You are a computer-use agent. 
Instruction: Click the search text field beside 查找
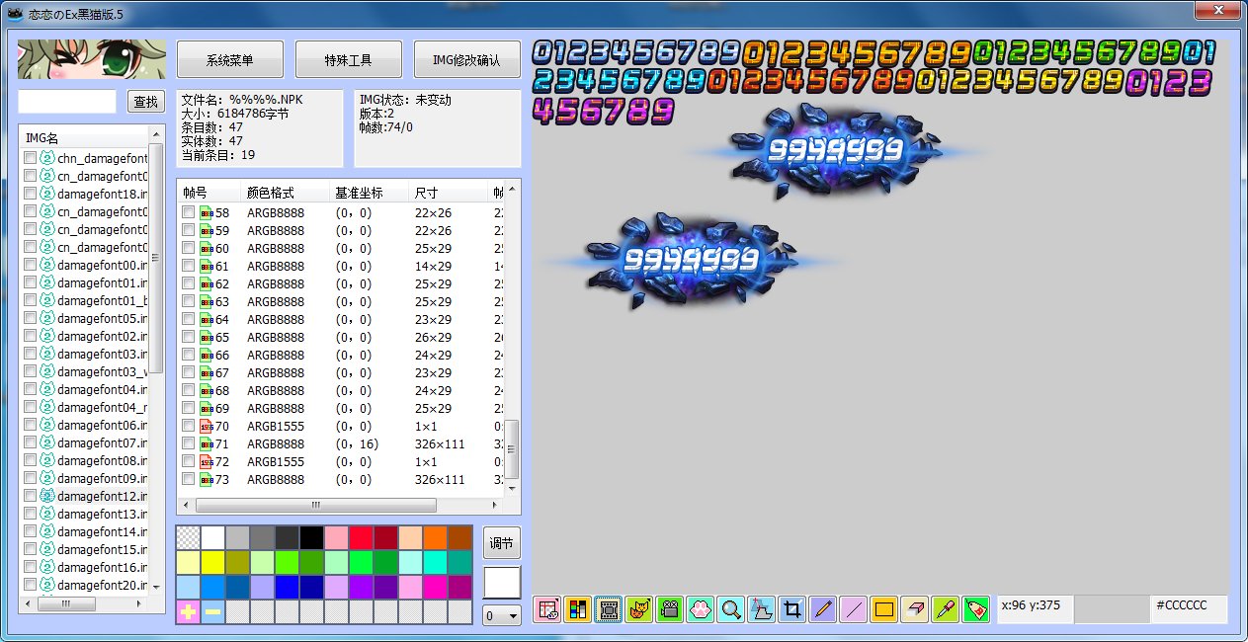67,102
